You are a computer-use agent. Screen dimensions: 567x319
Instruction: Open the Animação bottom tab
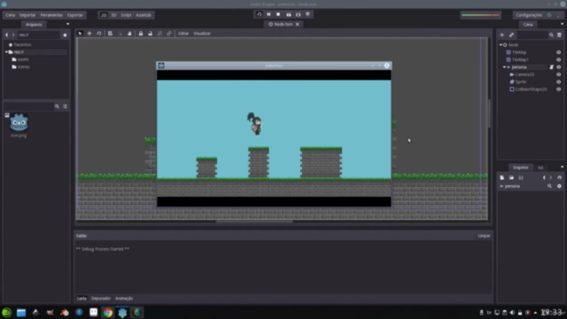pyautogui.click(x=124, y=299)
